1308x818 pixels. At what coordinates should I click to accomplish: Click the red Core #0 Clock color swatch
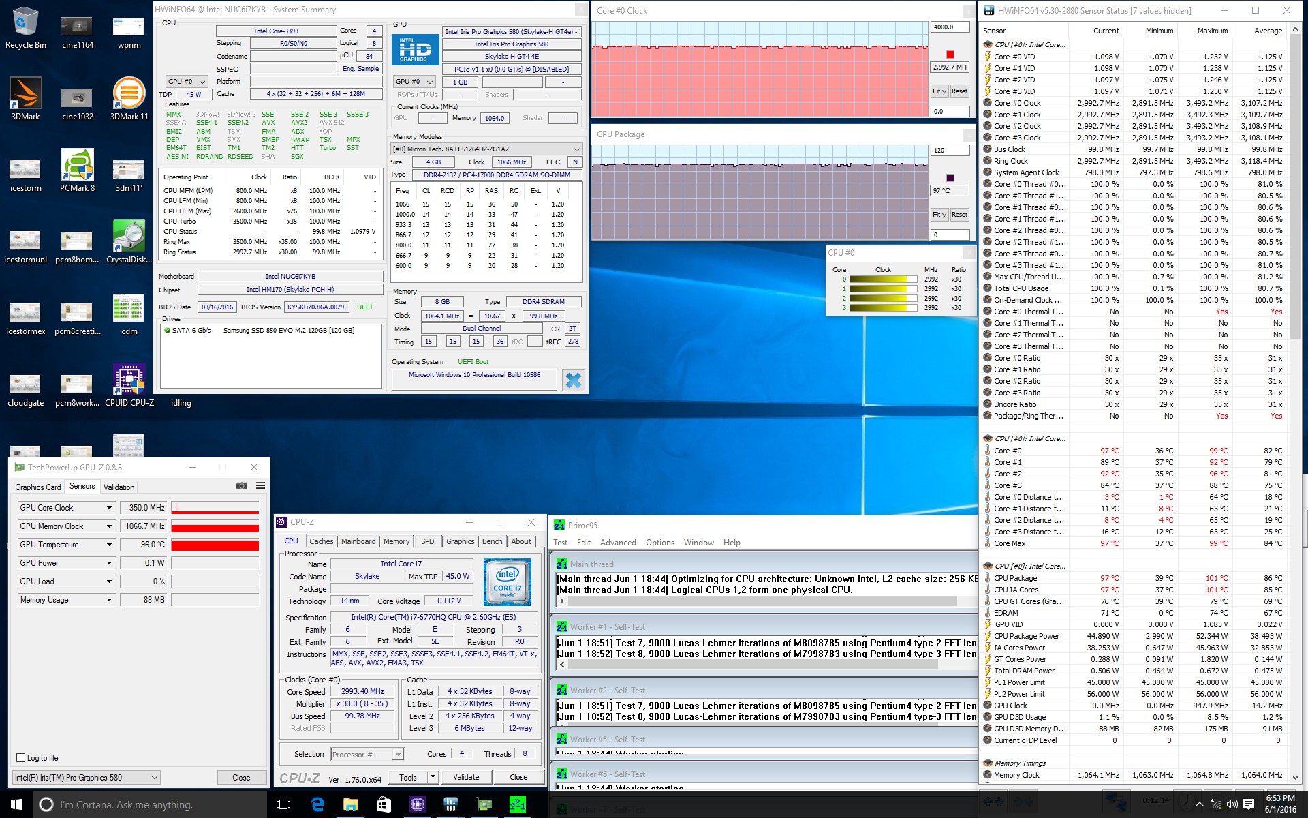click(950, 55)
